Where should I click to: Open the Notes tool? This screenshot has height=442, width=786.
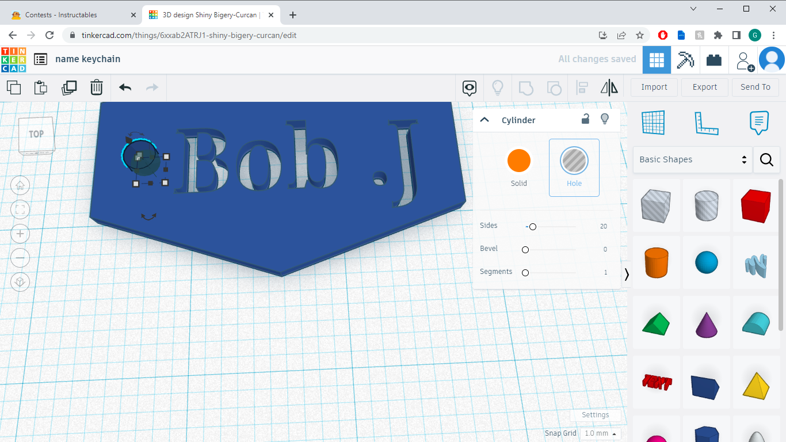pos(758,122)
